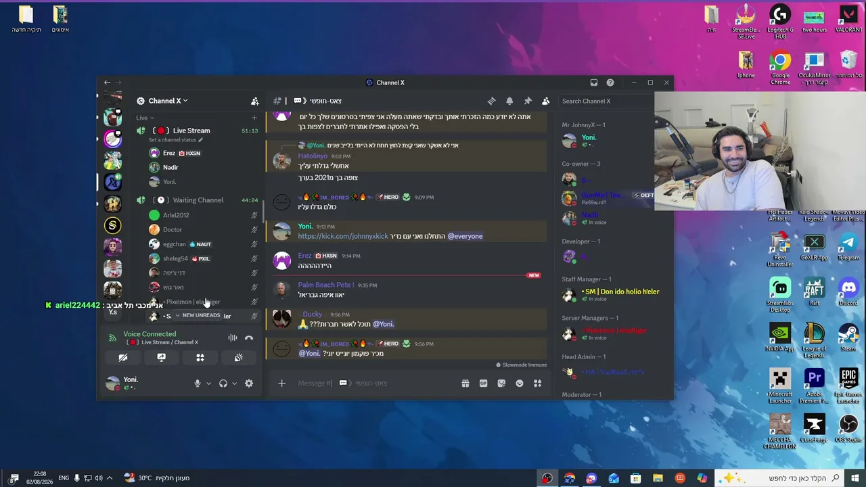Turn on the camera
866x487 pixels.
pos(122,357)
